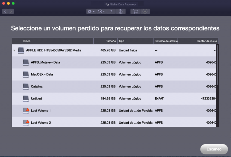This screenshot has height=157, width=231.
Task: Minimize the window with yellow button
Action: (8, 3)
